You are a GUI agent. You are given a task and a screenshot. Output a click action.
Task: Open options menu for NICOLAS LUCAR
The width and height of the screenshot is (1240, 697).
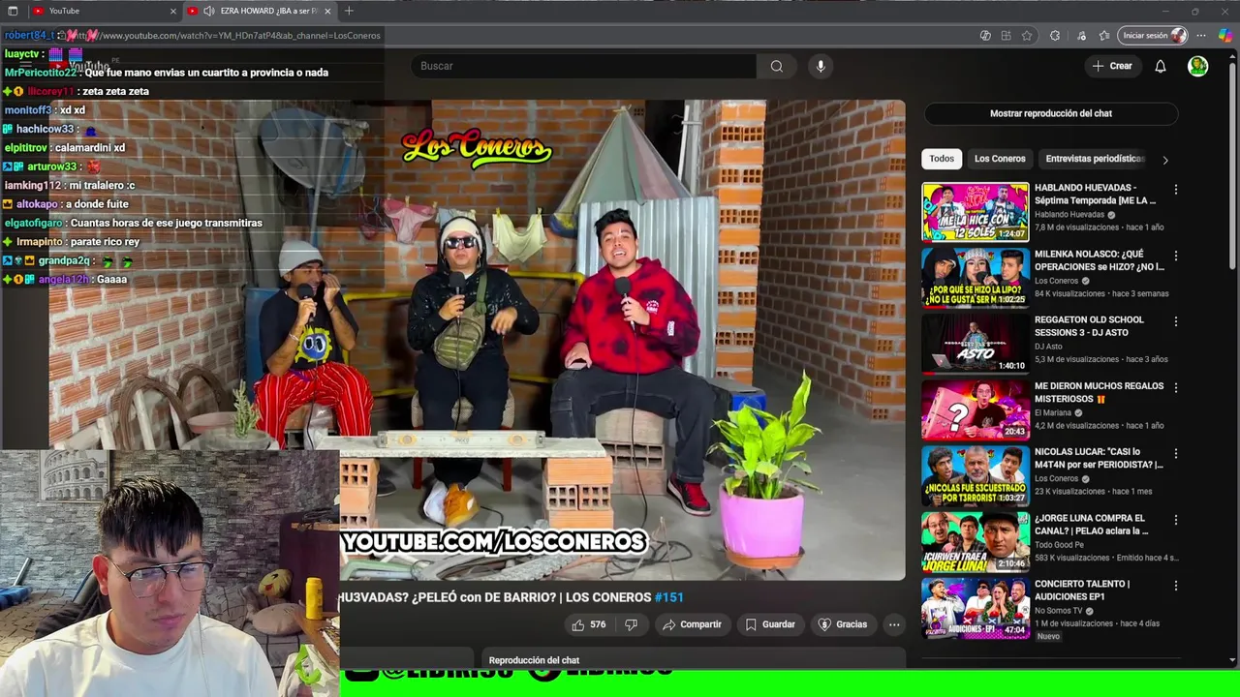point(1176,453)
